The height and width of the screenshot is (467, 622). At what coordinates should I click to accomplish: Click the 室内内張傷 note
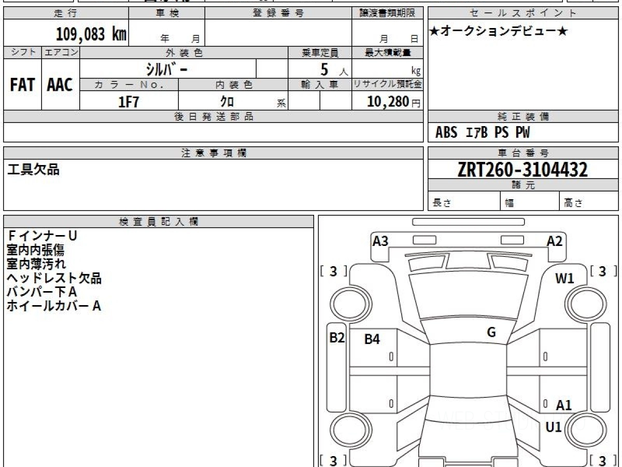(x=36, y=250)
